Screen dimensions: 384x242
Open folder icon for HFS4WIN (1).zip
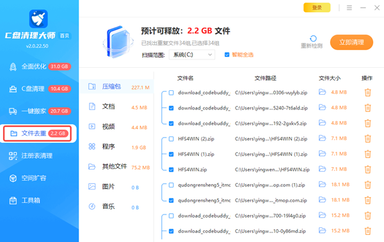pyautogui.click(x=322, y=154)
